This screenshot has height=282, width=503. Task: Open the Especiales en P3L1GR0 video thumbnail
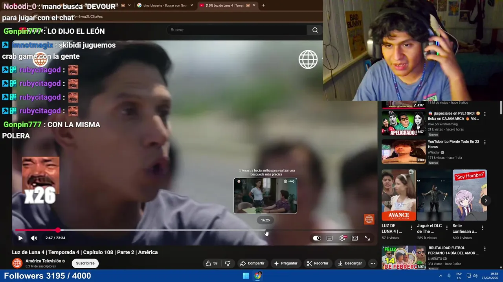coord(404,123)
